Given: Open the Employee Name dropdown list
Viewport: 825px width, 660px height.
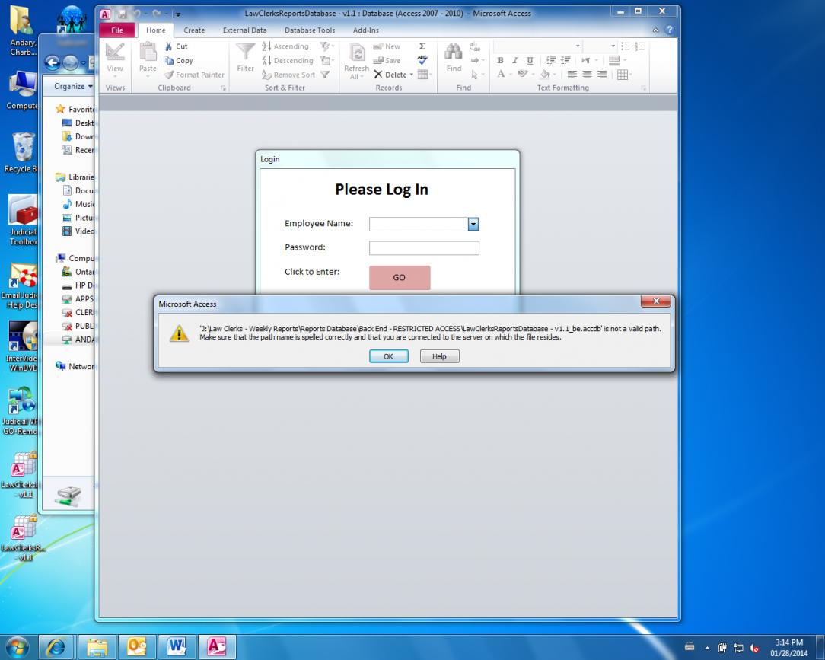Looking at the screenshot, I should (x=473, y=225).
